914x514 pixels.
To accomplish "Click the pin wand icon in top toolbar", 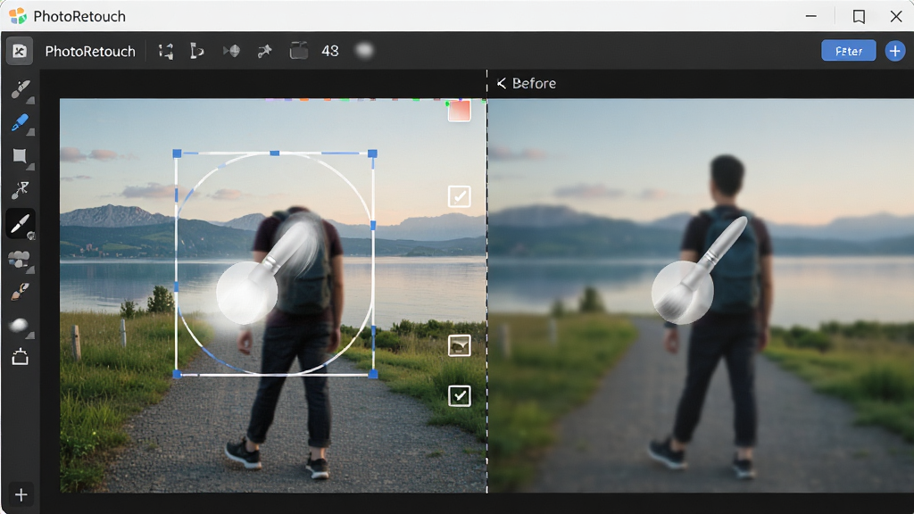I will (x=264, y=51).
